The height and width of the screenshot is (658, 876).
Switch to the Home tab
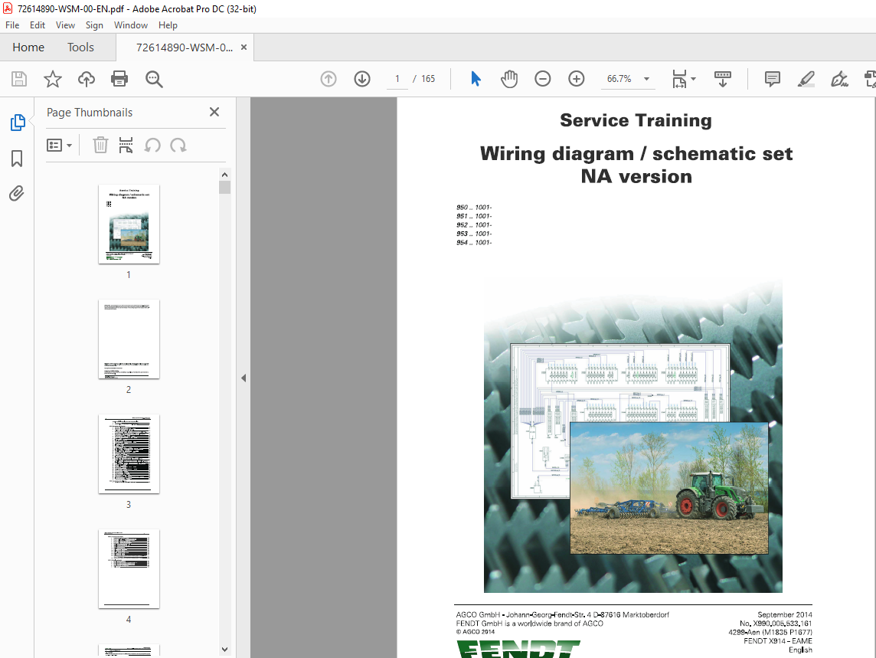pos(28,47)
